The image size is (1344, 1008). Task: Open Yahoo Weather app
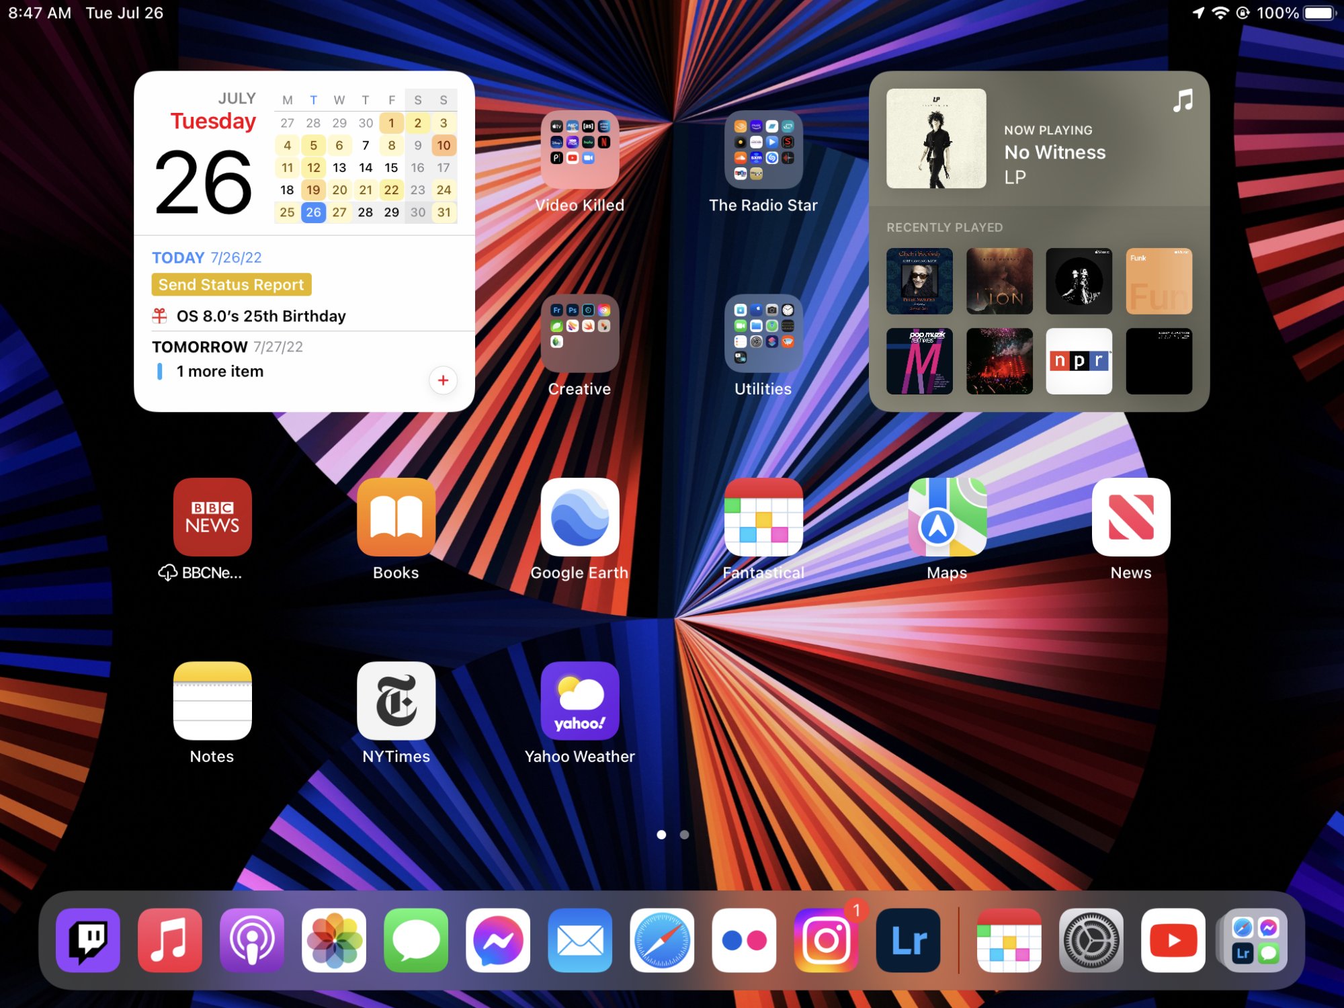[579, 701]
